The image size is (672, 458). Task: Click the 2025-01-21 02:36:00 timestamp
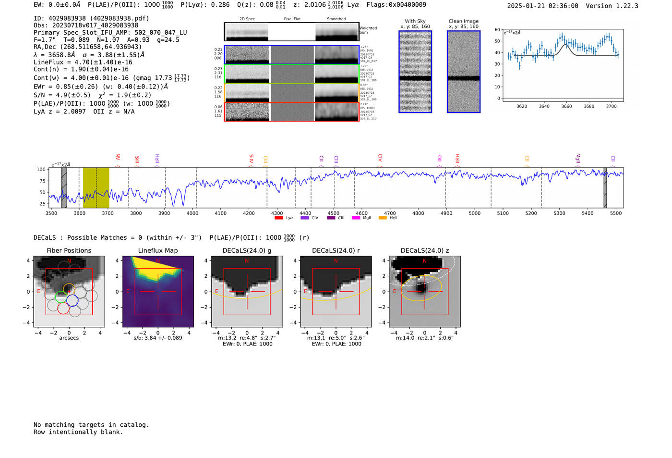click(x=543, y=6)
